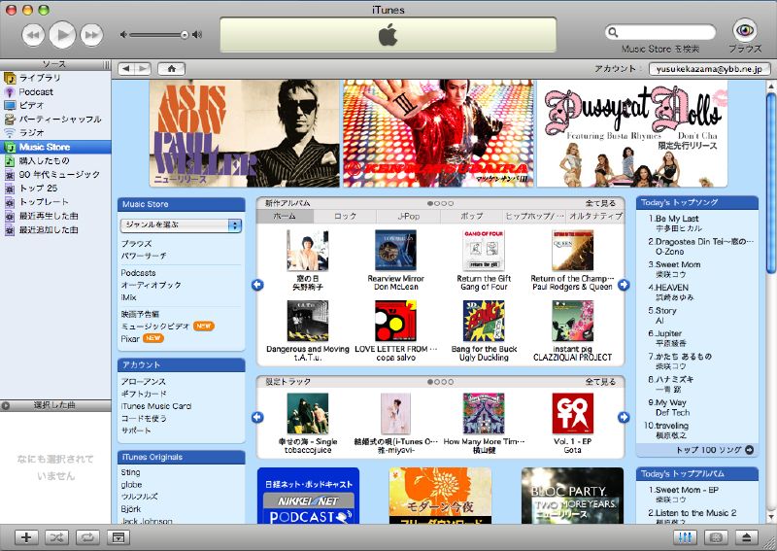Click the visualizer button
The height and width of the screenshot is (551, 777).
click(716, 537)
